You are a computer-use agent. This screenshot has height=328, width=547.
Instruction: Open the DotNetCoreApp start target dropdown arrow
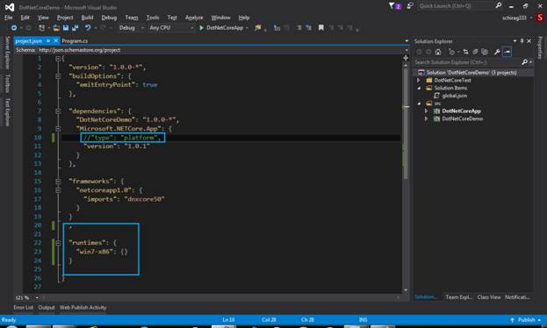pyautogui.click(x=247, y=28)
